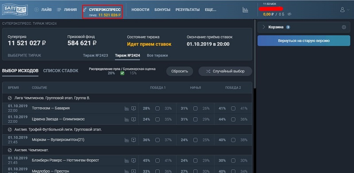Screen dimensions: 354x173
Task: Click football icon beside Англия. Чемпионат
Action: (x=10, y=150)
